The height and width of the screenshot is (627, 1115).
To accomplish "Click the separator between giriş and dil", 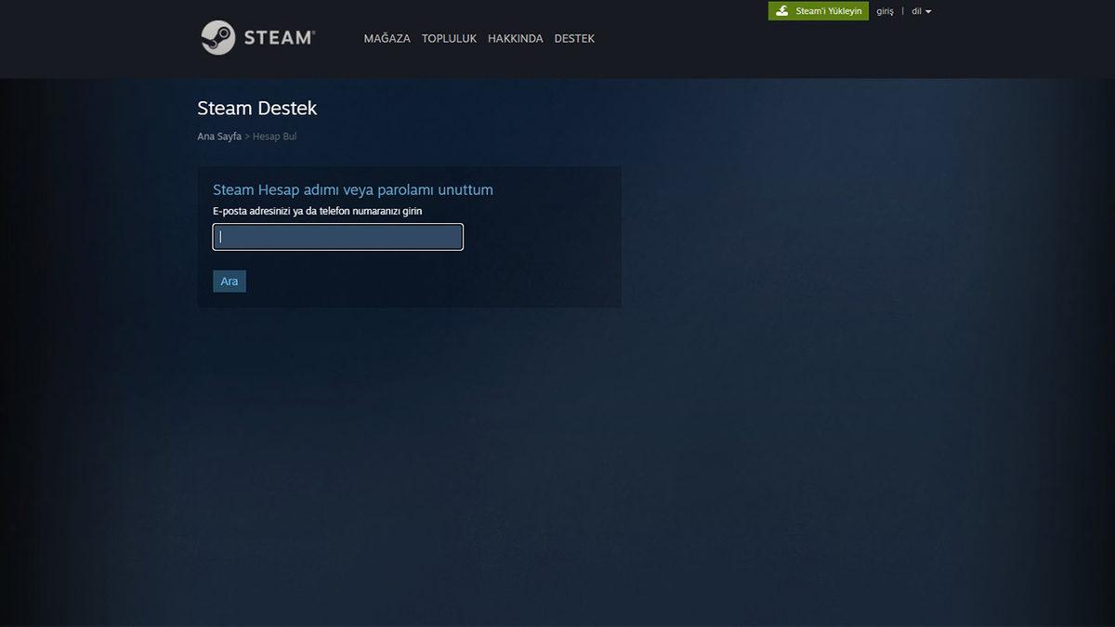I will click(902, 10).
